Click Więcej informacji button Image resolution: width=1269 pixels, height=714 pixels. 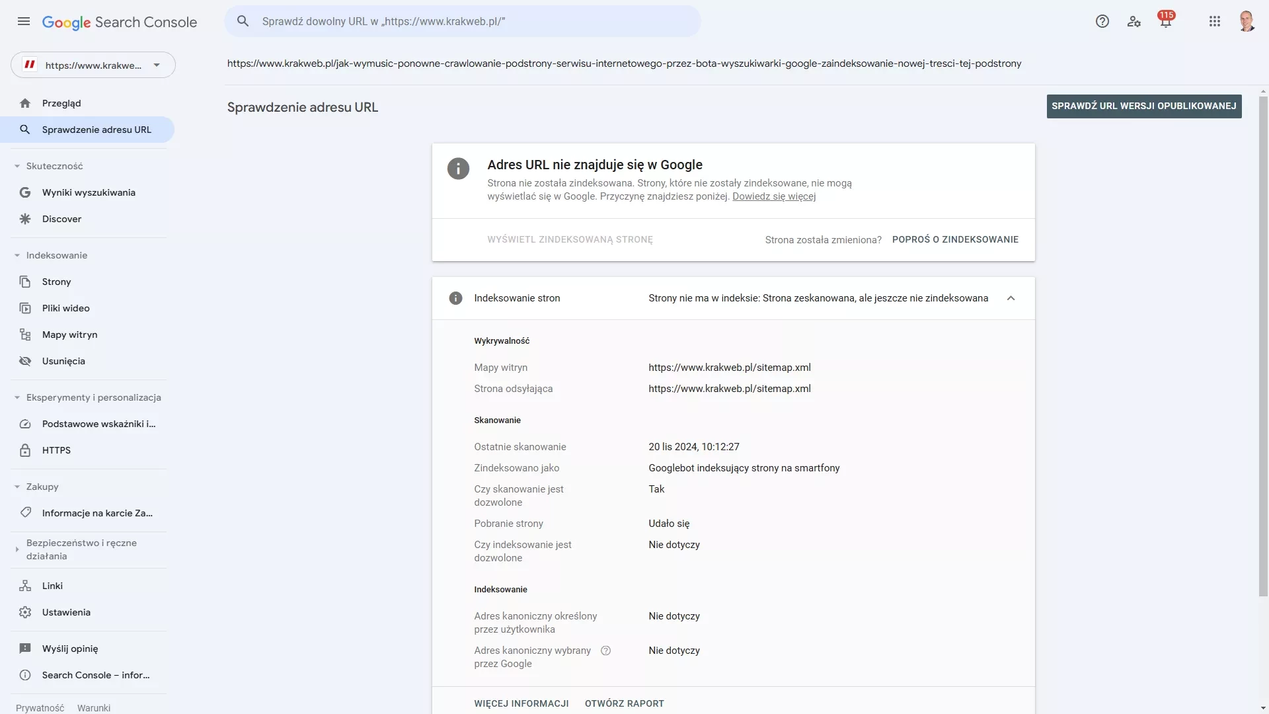click(521, 703)
